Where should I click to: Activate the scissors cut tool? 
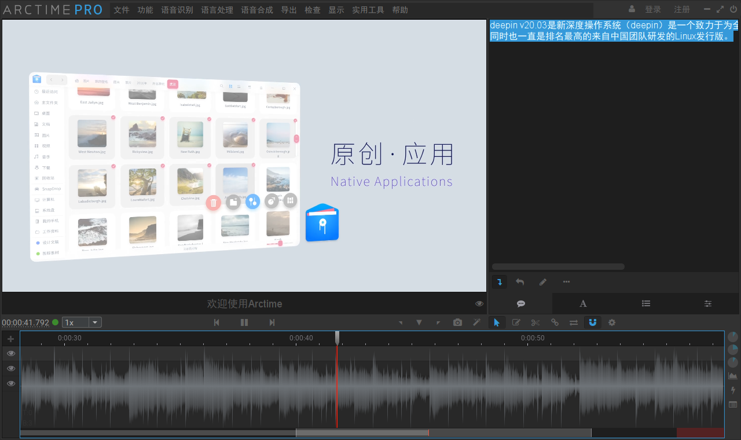tap(535, 322)
